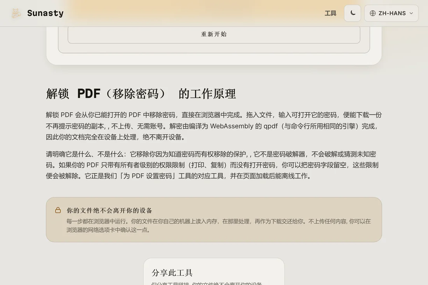Click the 分享此工具 card heading
The width and height of the screenshot is (428, 285).
[x=172, y=273]
